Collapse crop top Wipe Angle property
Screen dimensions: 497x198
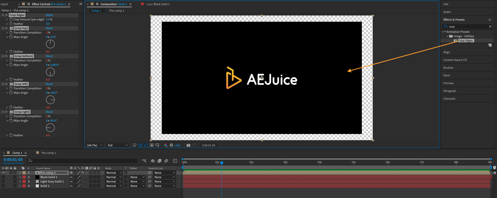[x=7, y=37]
